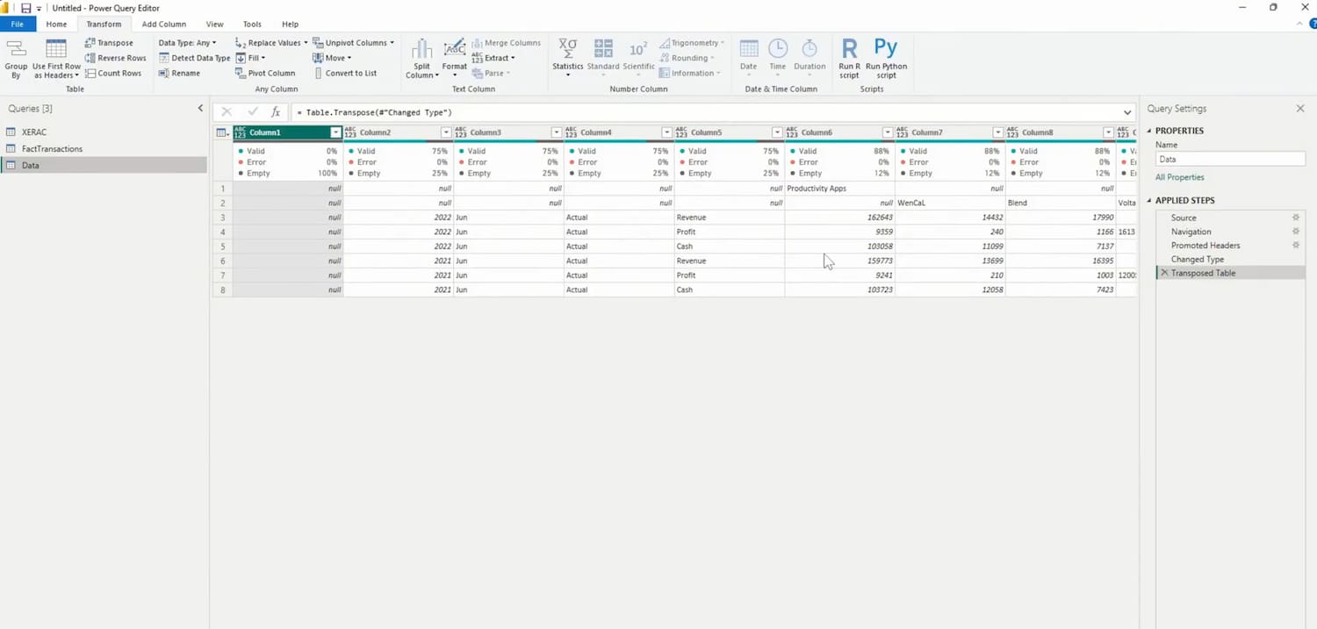The width and height of the screenshot is (1317, 629).
Task: Collapse the Queries pane
Action: pos(200,109)
